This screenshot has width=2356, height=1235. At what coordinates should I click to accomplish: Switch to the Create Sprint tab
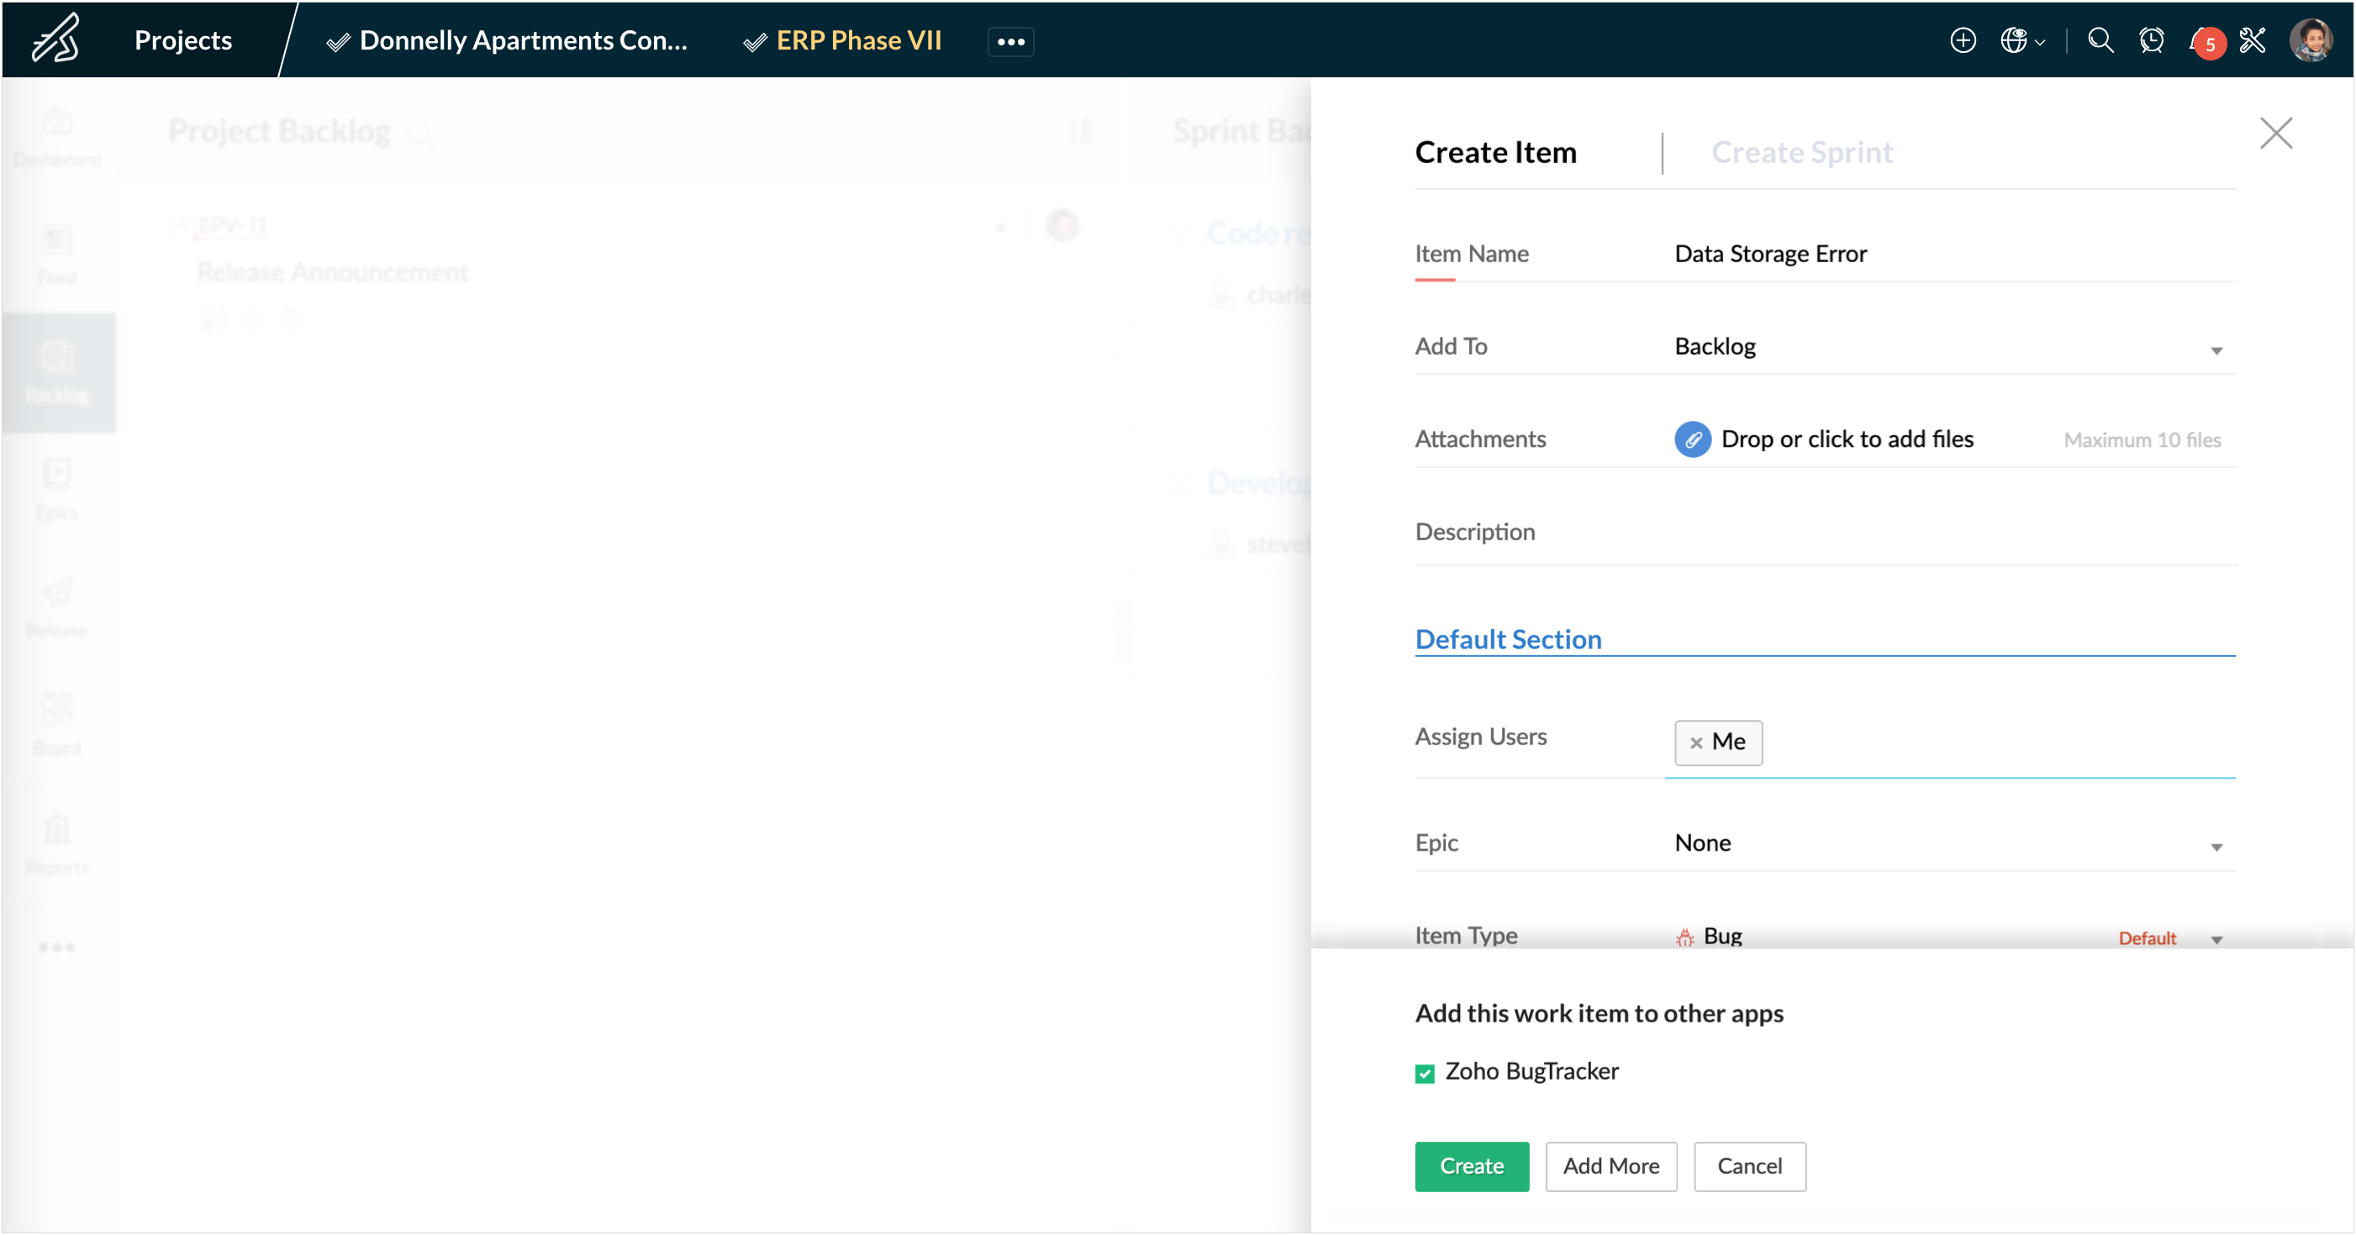1801,152
